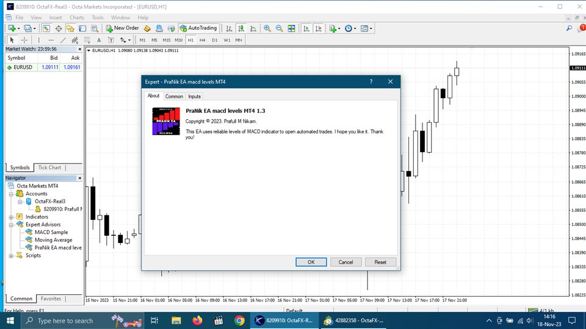Select the Cursor arrow tool

(12, 40)
